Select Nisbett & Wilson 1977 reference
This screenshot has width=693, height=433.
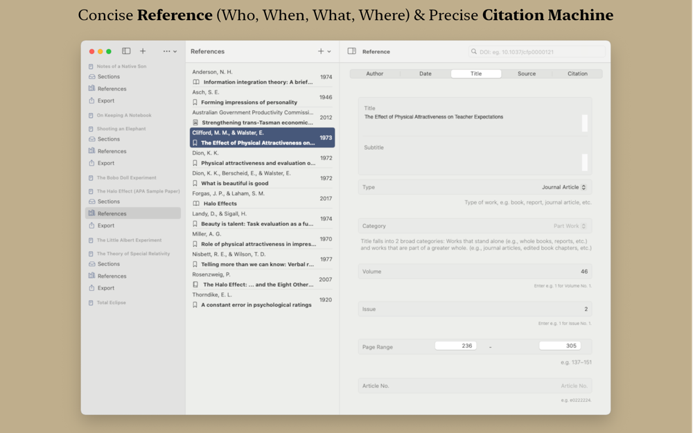[x=262, y=259]
